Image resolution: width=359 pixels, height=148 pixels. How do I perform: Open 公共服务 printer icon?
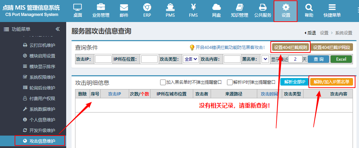click(x=263, y=7)
